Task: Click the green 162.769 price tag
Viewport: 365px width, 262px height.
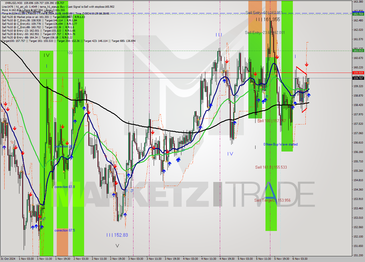Action: [x=358, y=14]
